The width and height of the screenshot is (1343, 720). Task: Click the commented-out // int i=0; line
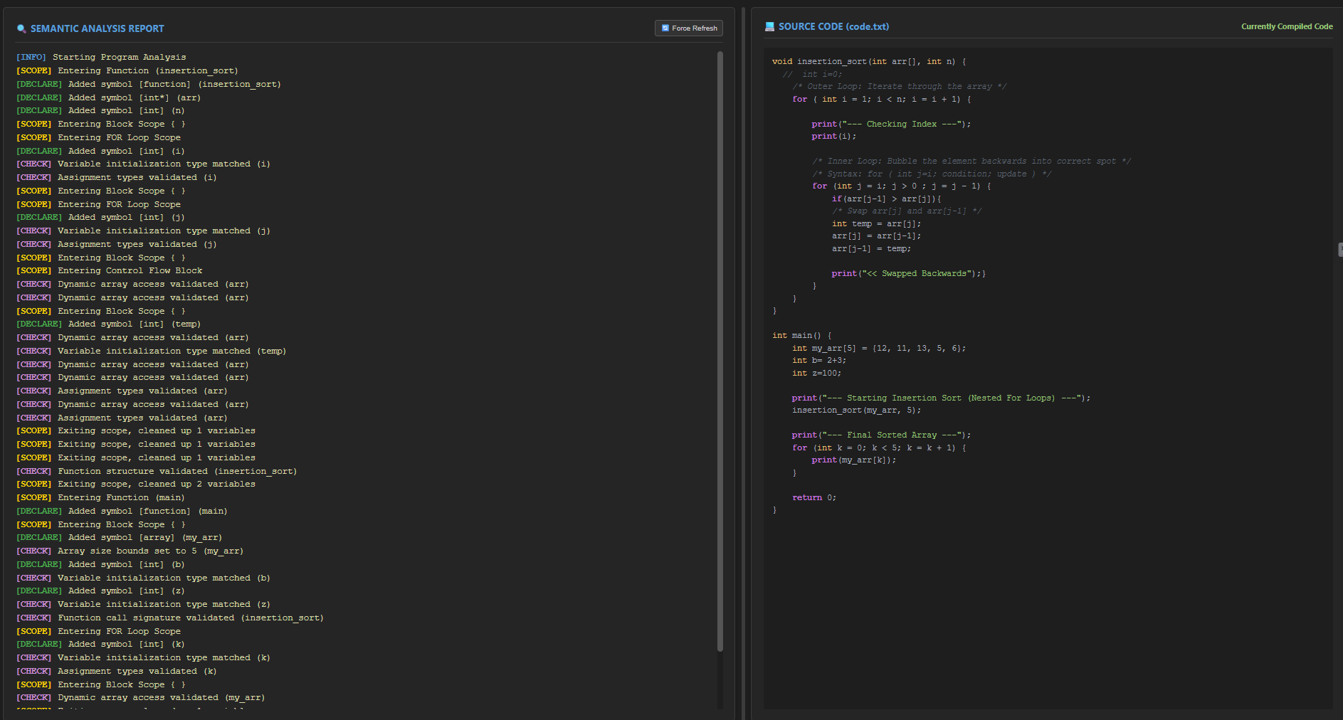(812, 74)
